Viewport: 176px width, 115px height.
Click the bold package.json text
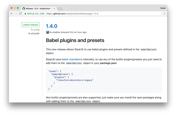pos(108,63)
